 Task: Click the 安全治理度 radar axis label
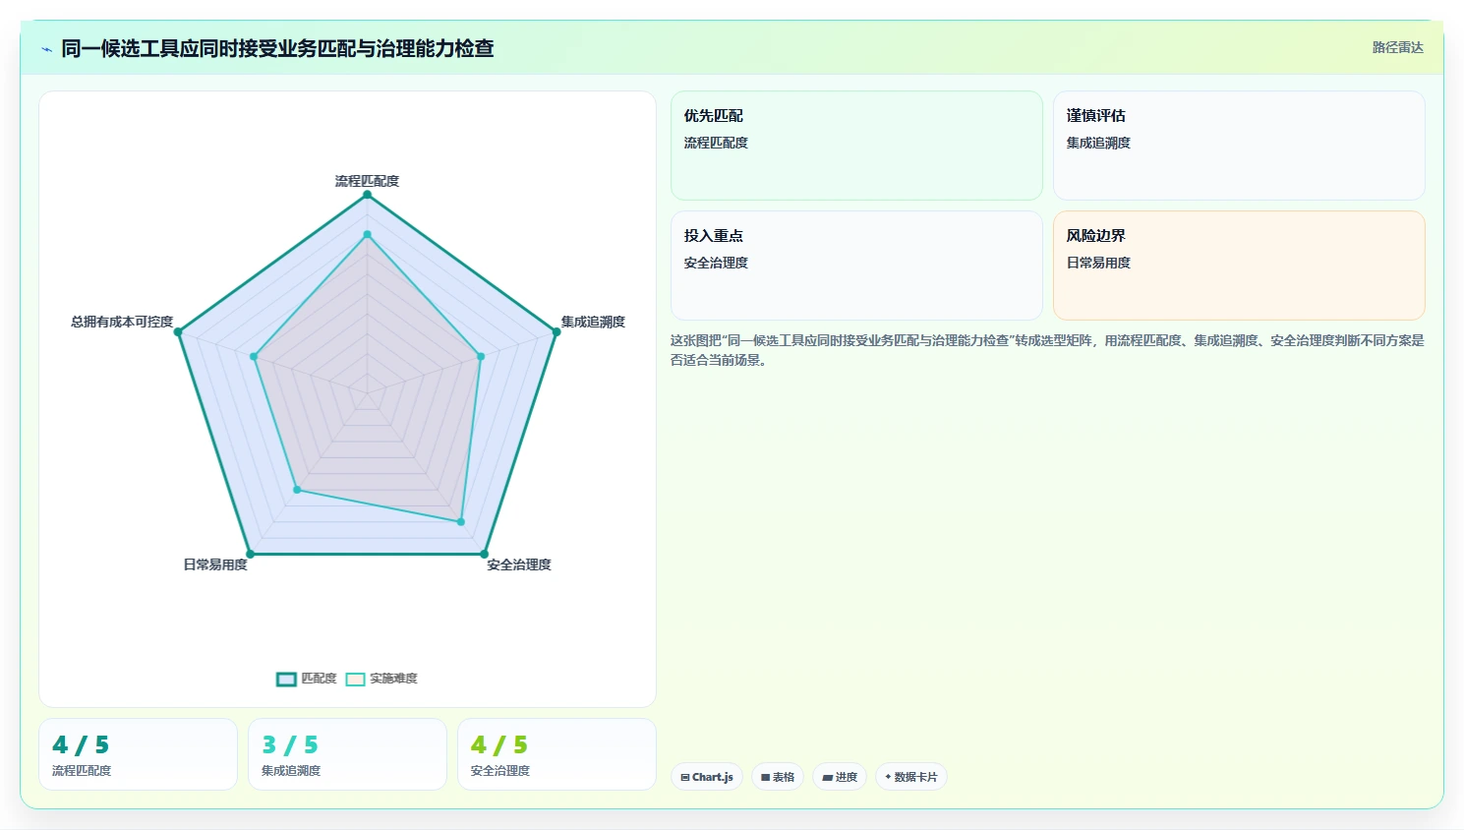pos(519,564)
